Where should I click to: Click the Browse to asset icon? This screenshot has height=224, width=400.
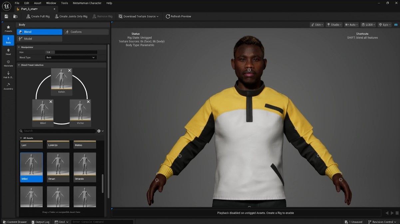pos(15,16)
